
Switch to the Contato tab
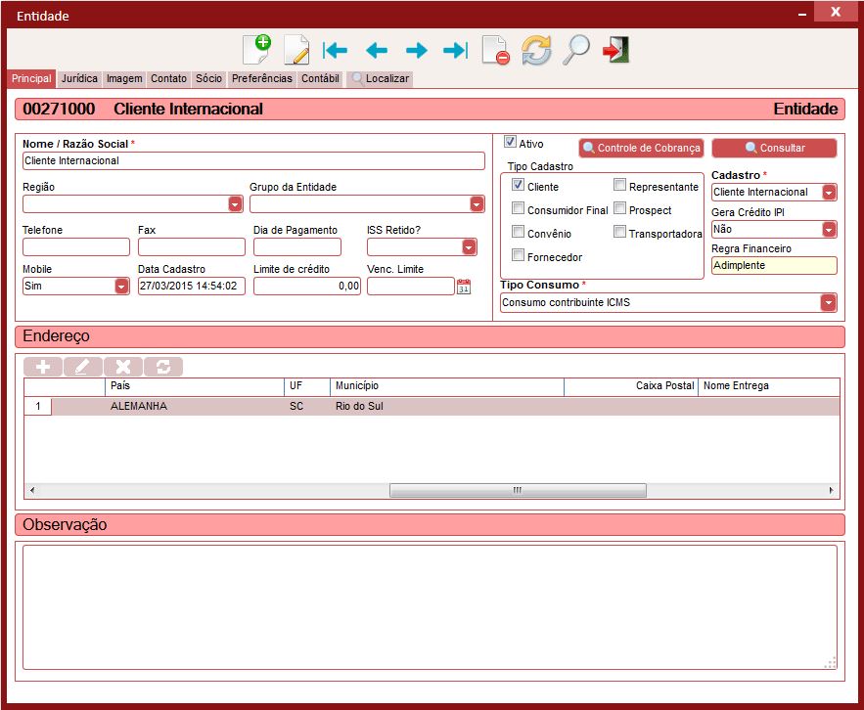(168, 79)
